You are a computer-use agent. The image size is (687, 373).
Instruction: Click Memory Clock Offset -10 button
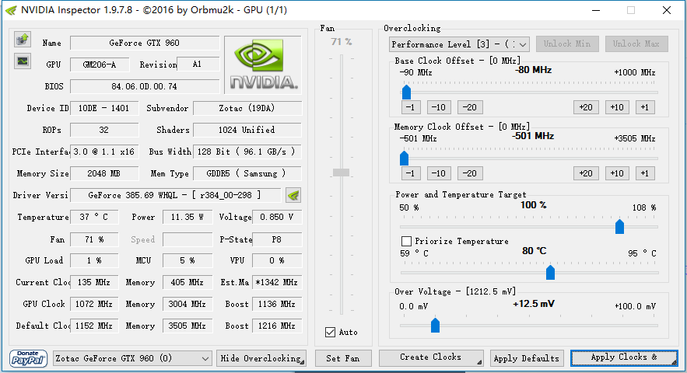[438, 173]
